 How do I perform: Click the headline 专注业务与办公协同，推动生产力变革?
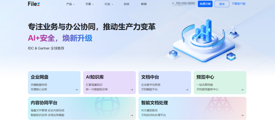tap(92, 27)
